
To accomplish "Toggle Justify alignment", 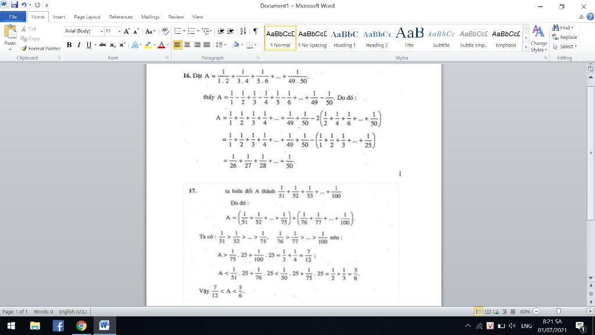I will click(207, 45).
